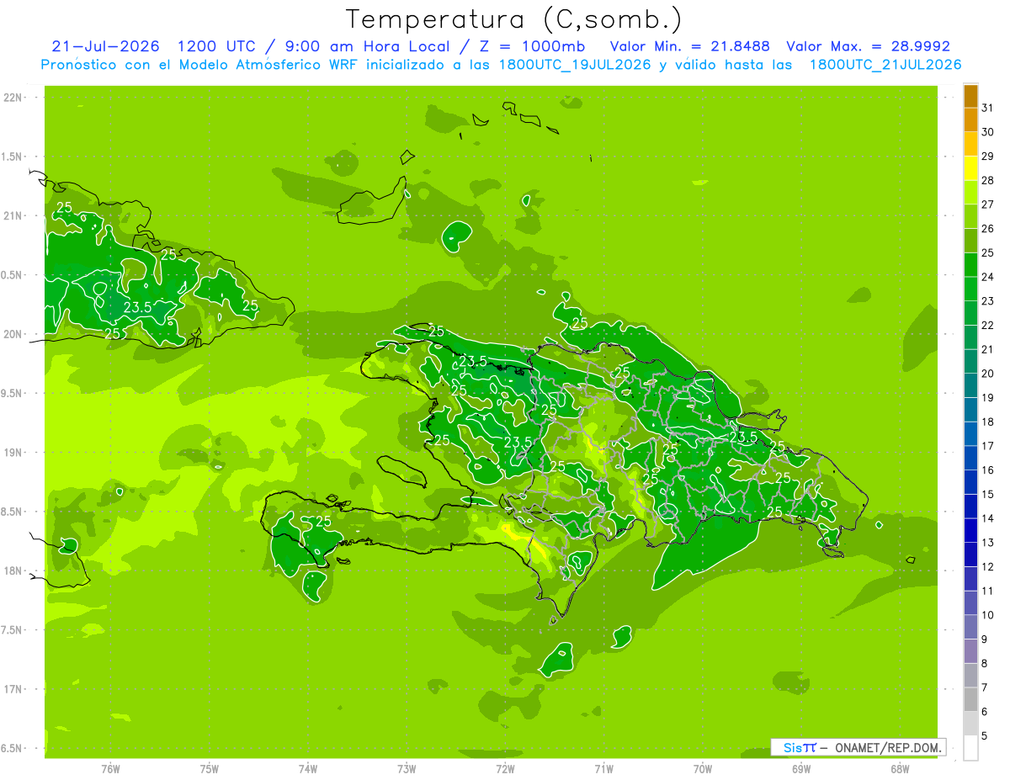Click the color scale value "30"

pyautogui.click(x=987, y=132)
